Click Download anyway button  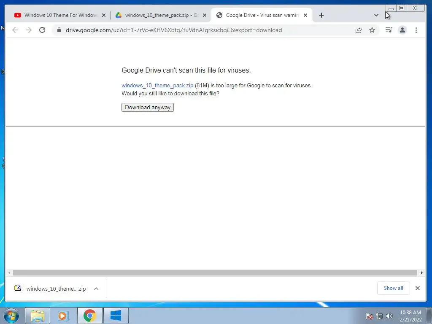[148, 107]
